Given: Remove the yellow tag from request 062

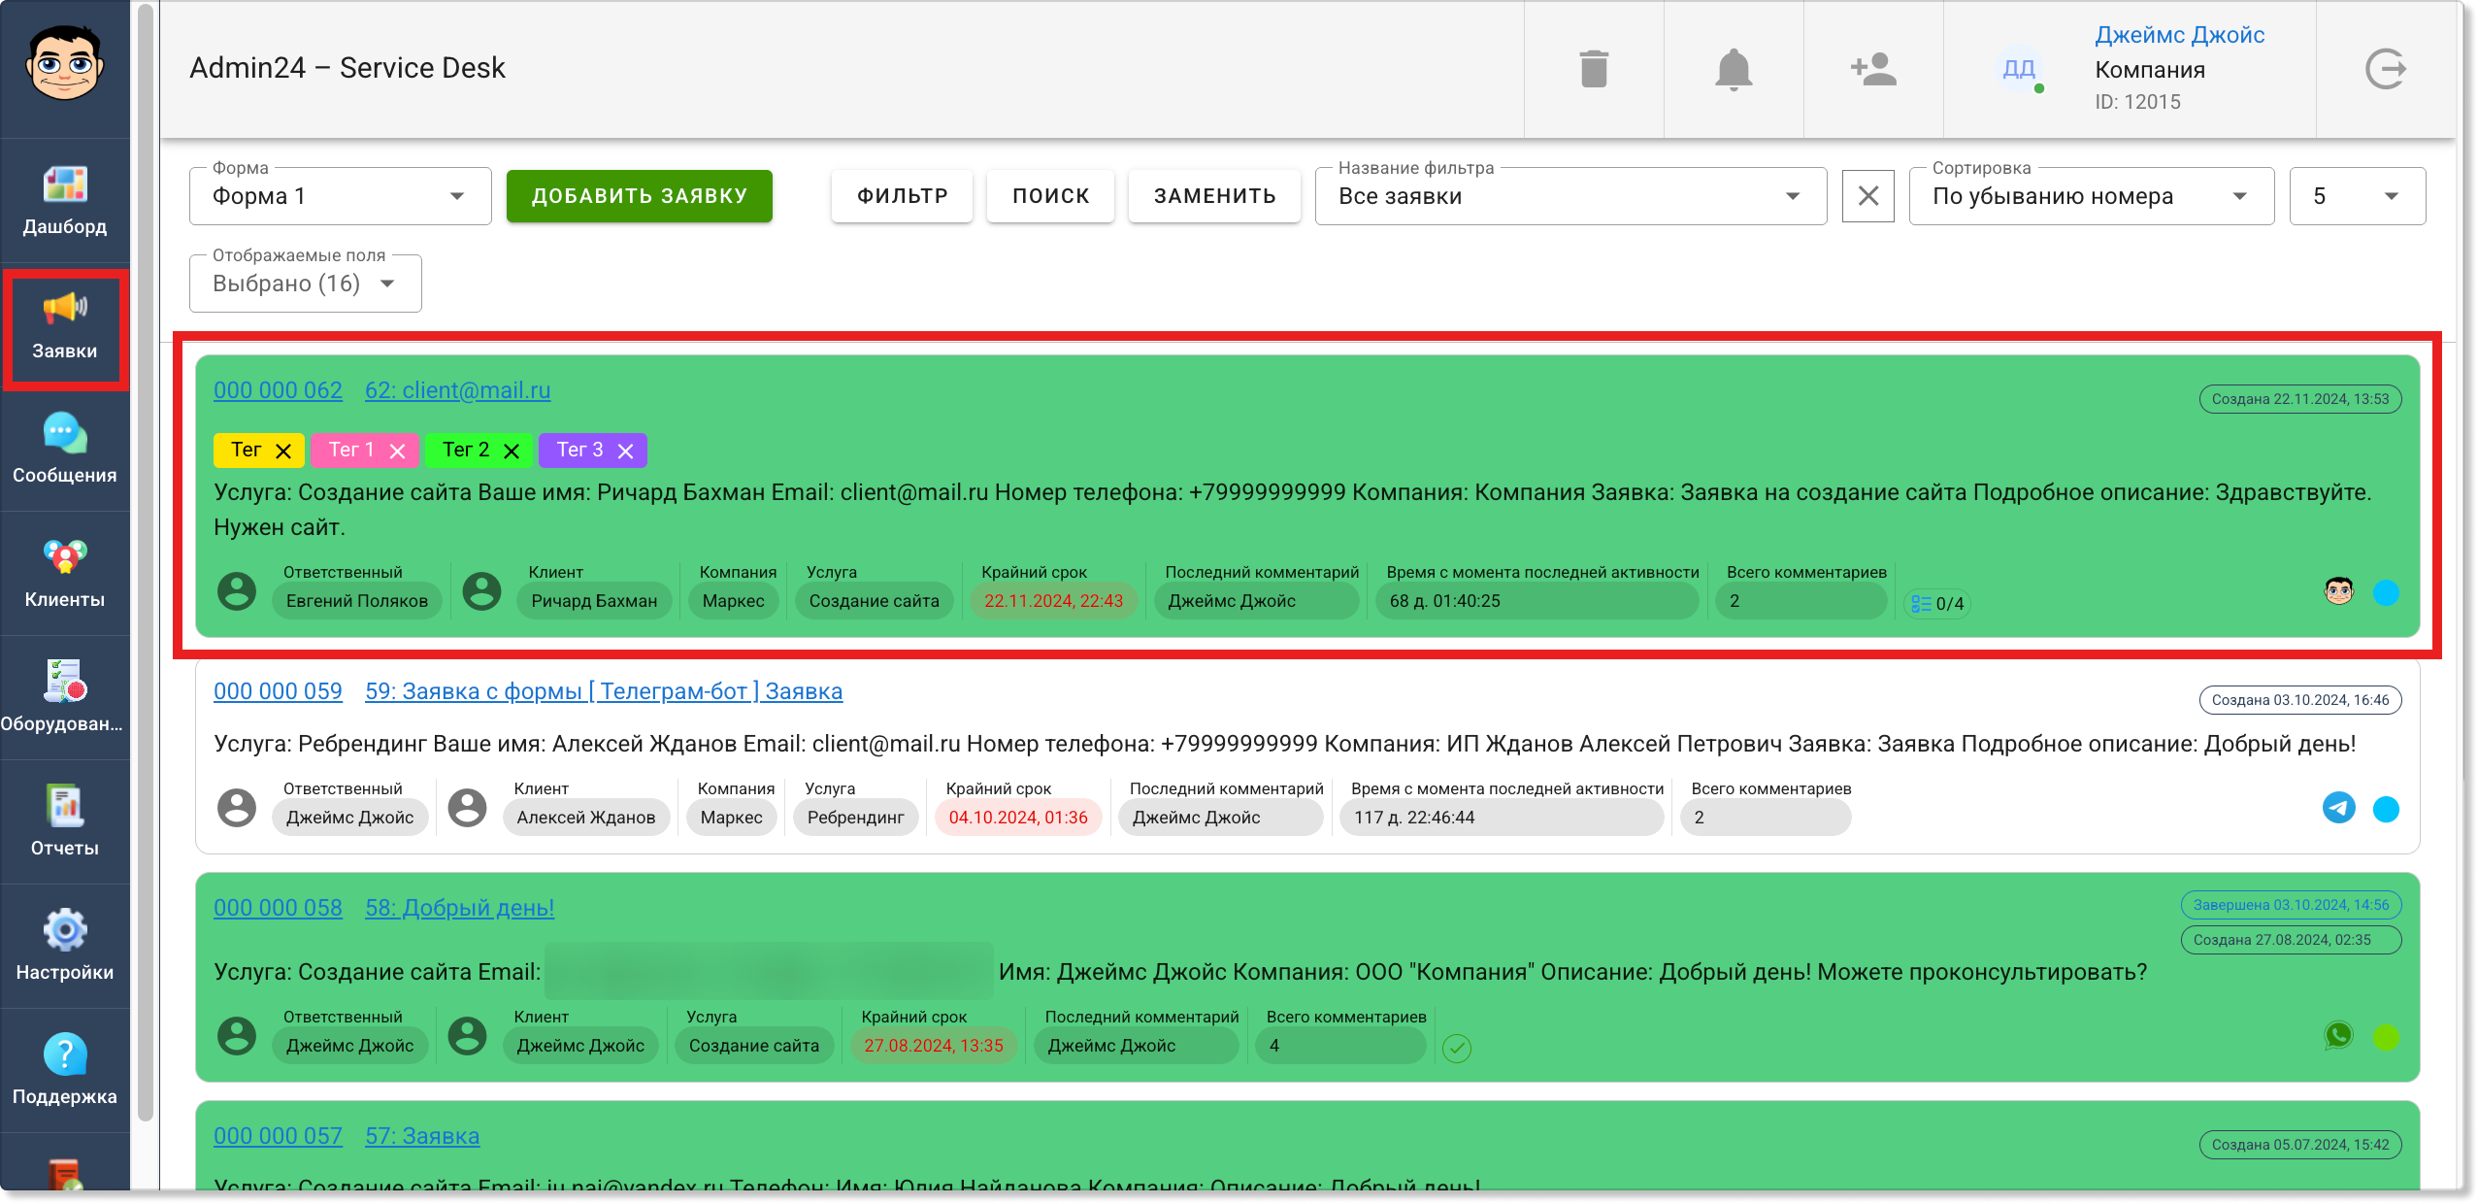Looking at the screenshot, I should pyautogui.click(x=283, y=451).
